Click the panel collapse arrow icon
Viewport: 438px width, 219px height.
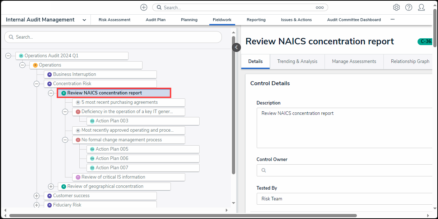236,47
